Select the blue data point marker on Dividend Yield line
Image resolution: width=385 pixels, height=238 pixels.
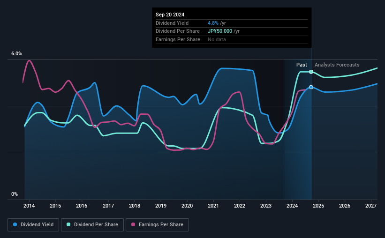point(311,87)
